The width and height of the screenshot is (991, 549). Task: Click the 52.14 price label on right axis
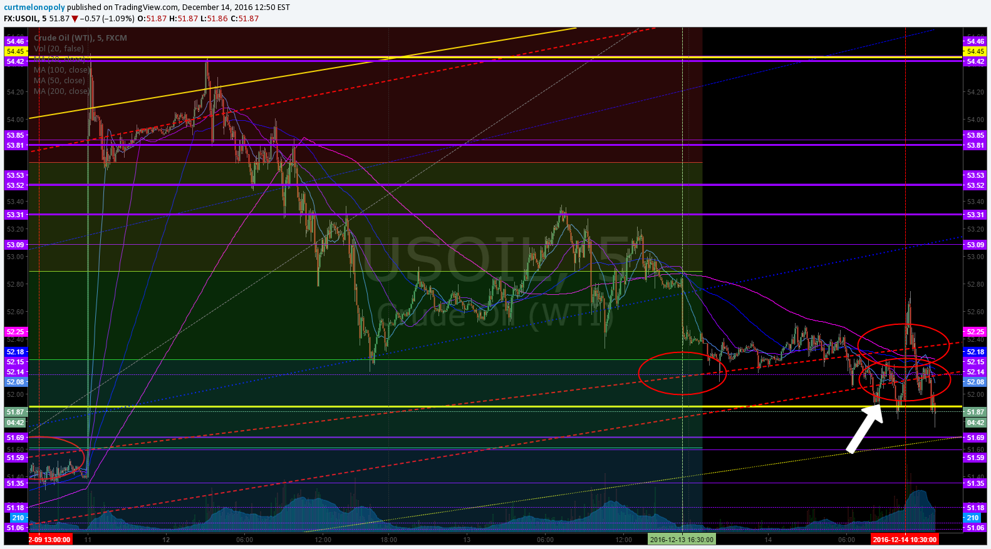pos(975,372)
